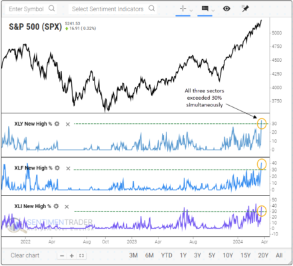This screenshot has width=293, height=266.
Task: Click the pushpin icon in toolbar
Action: [245, 9]
